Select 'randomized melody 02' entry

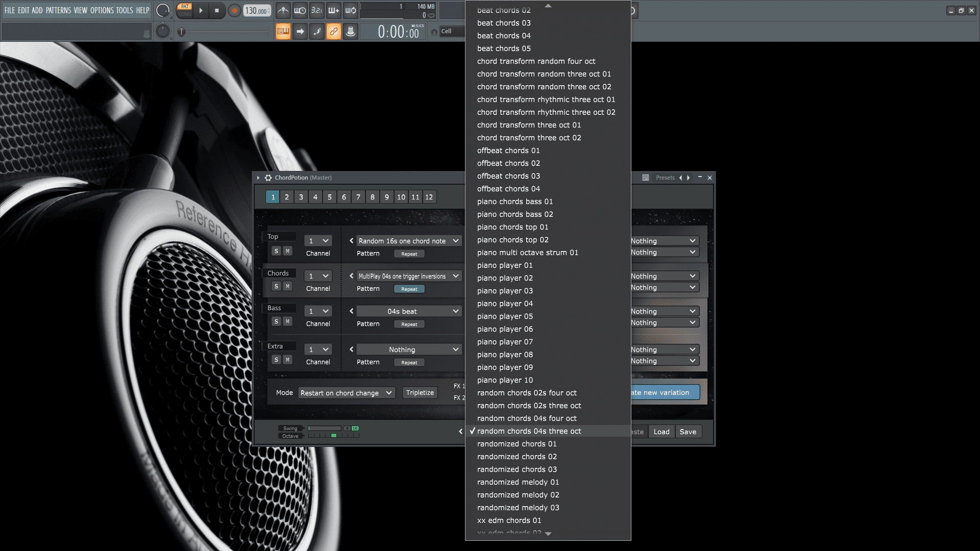[x=548, y=495]
